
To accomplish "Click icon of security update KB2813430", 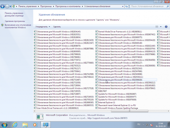I will click(35, 40).
